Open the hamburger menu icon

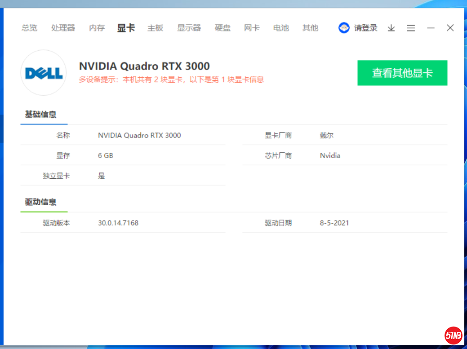411,28
